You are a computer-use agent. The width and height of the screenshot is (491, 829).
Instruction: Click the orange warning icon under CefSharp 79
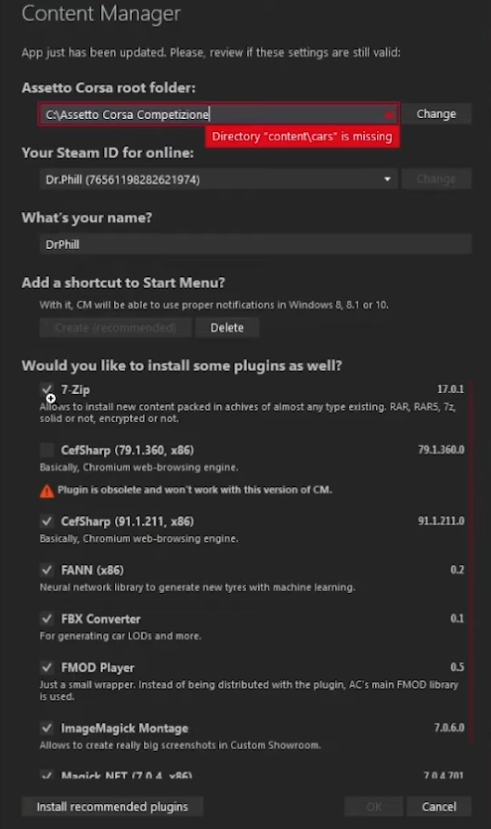pos(47,491)
